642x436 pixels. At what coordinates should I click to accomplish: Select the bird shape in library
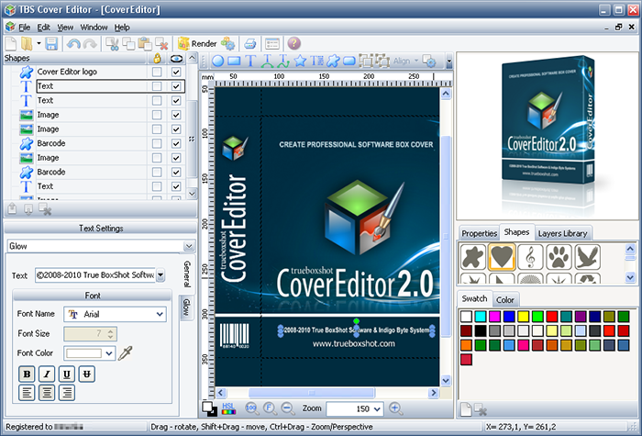587,257
